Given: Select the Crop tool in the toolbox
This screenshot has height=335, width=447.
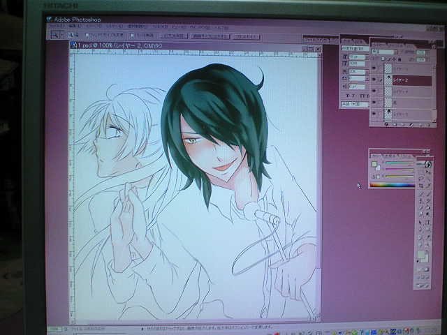Looking at the screenshot, I should pos(421,186).
